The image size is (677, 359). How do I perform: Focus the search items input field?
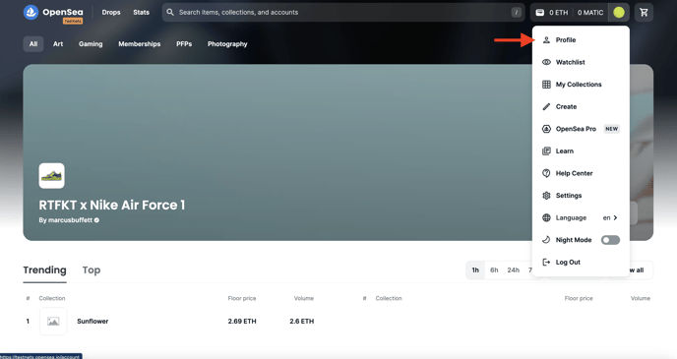(343, 13)
